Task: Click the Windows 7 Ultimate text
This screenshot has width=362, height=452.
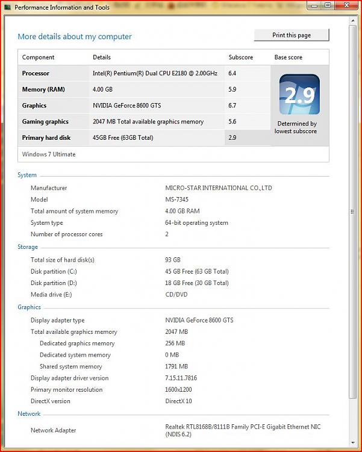Action: tap(49, 154)
